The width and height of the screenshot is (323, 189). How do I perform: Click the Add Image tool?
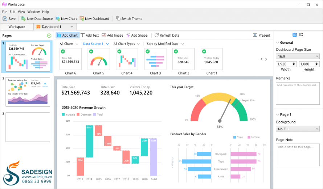point(113,35)
